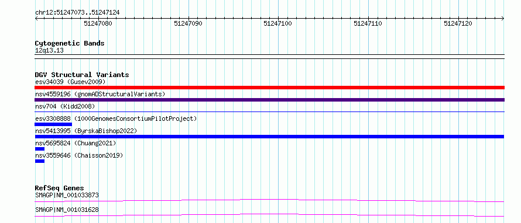The width and height of the screenshot is (521, 223).
Task: Open the nsv5695824 (Chuang2021) label
Action: click(x=76, y=143)
